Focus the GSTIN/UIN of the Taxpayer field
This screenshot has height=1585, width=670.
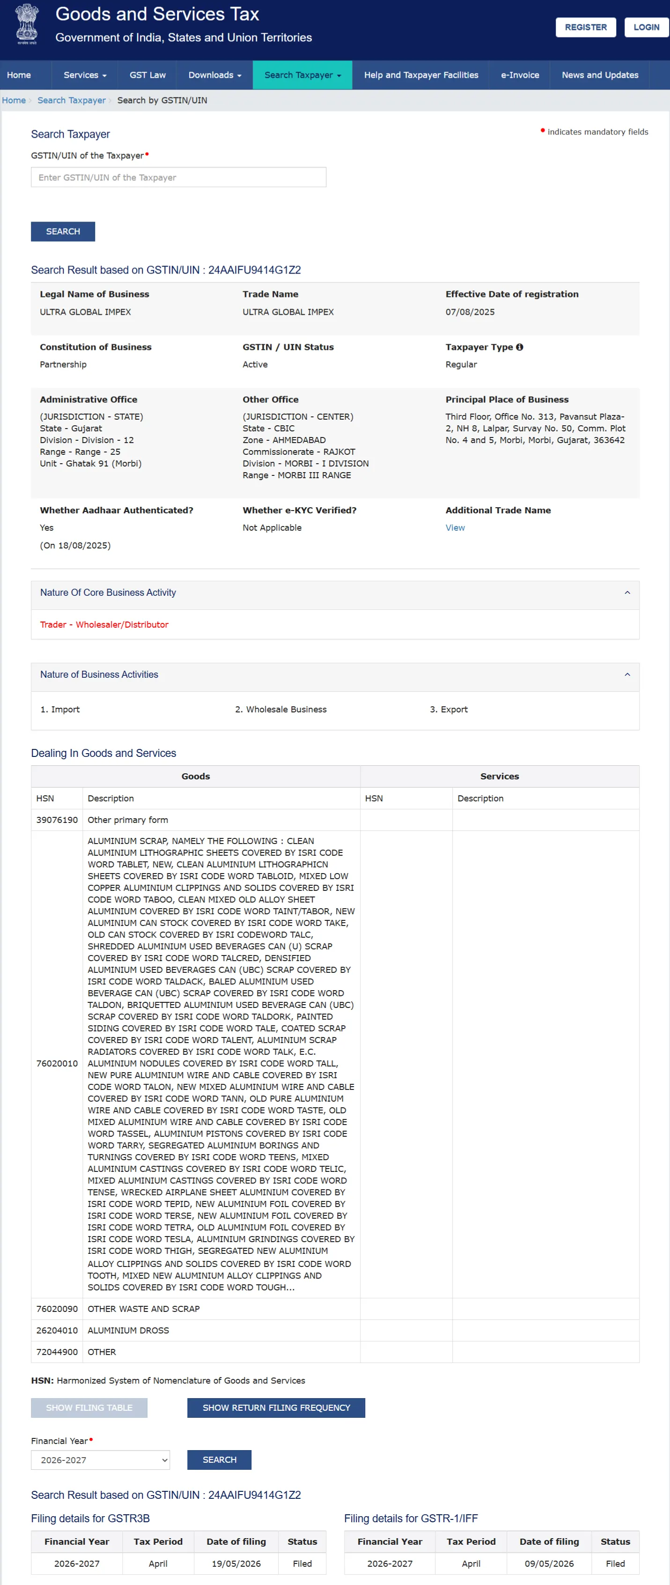(x=178, y=177)
